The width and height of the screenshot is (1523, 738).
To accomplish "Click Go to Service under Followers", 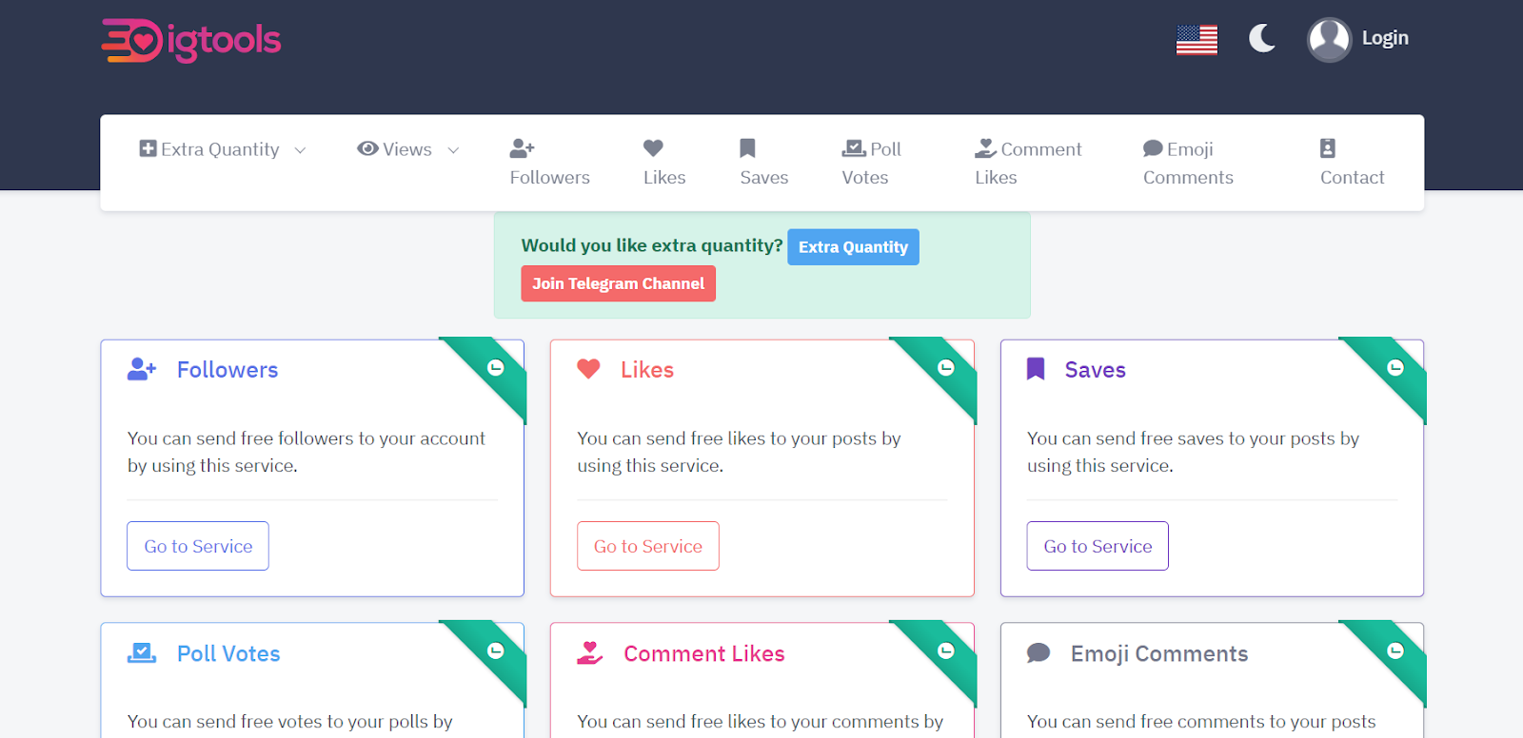I will (x=198, y=546).
